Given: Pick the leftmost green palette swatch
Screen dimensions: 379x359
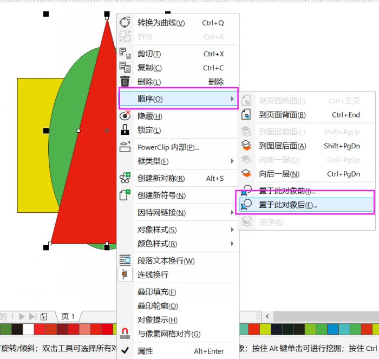Looking at the screenshot, I should point(5,329).
